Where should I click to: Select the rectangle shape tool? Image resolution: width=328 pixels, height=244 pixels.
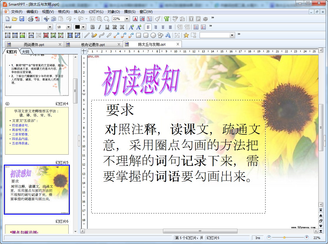click(138, 35)
